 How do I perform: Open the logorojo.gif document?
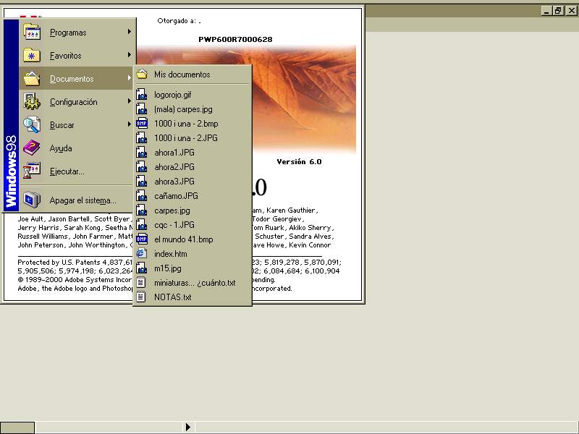pos(193,95)
